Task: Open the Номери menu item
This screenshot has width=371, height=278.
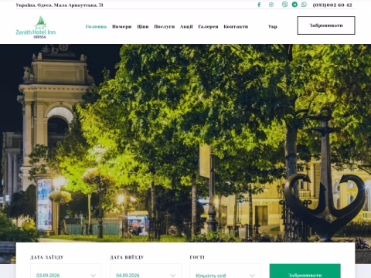Action: 122,26
